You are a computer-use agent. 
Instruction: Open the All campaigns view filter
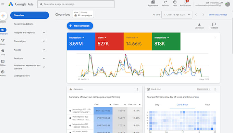83,14
